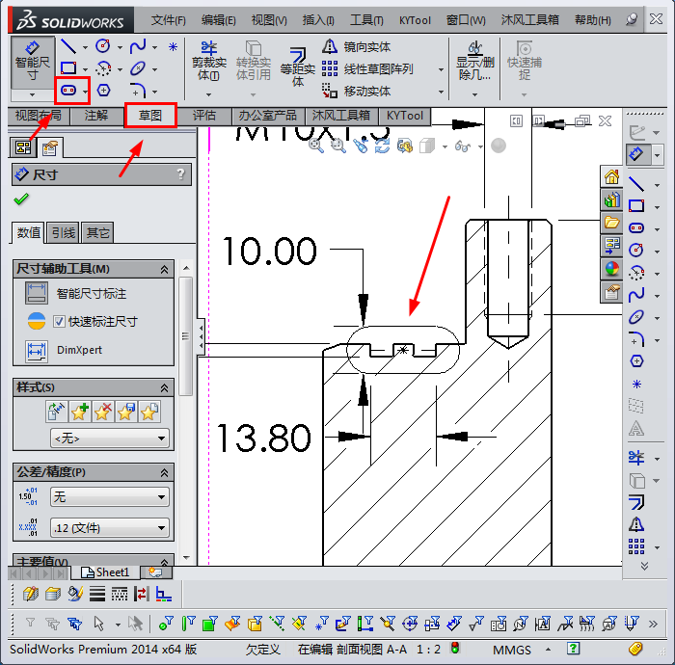Image resolution: width=675 pixels, height=665 pixels.
Task: Collapse the 尺寸辅助工具 section
Action: click(164, 269)
